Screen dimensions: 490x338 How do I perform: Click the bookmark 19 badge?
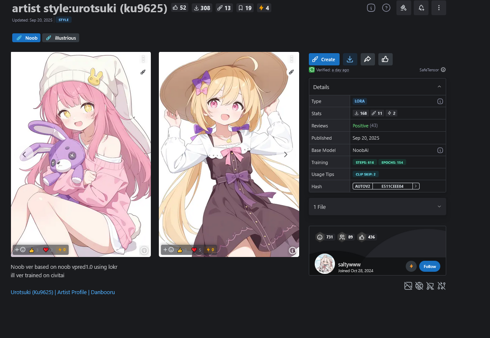tap(245, 8)
